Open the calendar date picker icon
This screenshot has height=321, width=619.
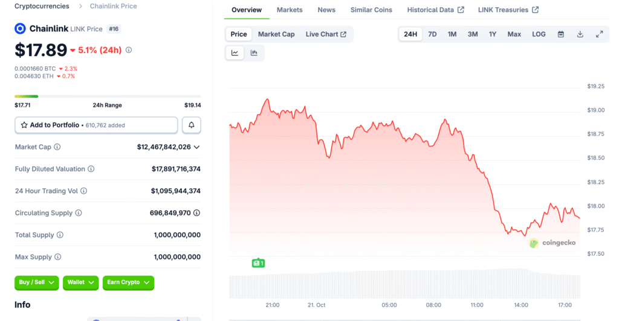pos(560,34)
